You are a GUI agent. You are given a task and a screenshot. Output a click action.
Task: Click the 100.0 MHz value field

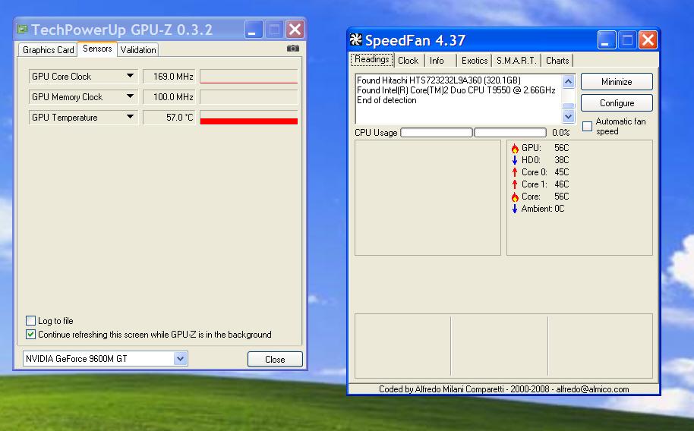[x=169, y=96]
